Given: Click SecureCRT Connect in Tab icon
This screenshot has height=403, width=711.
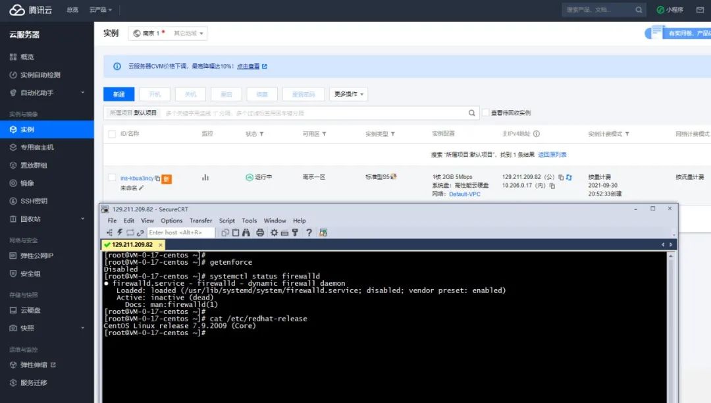Looking at the screenshot, I should (130, 232).
